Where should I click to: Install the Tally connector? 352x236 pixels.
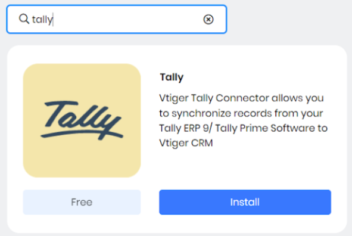coord(245,202)
